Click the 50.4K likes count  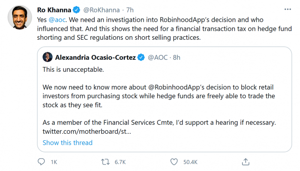point(190,162)
